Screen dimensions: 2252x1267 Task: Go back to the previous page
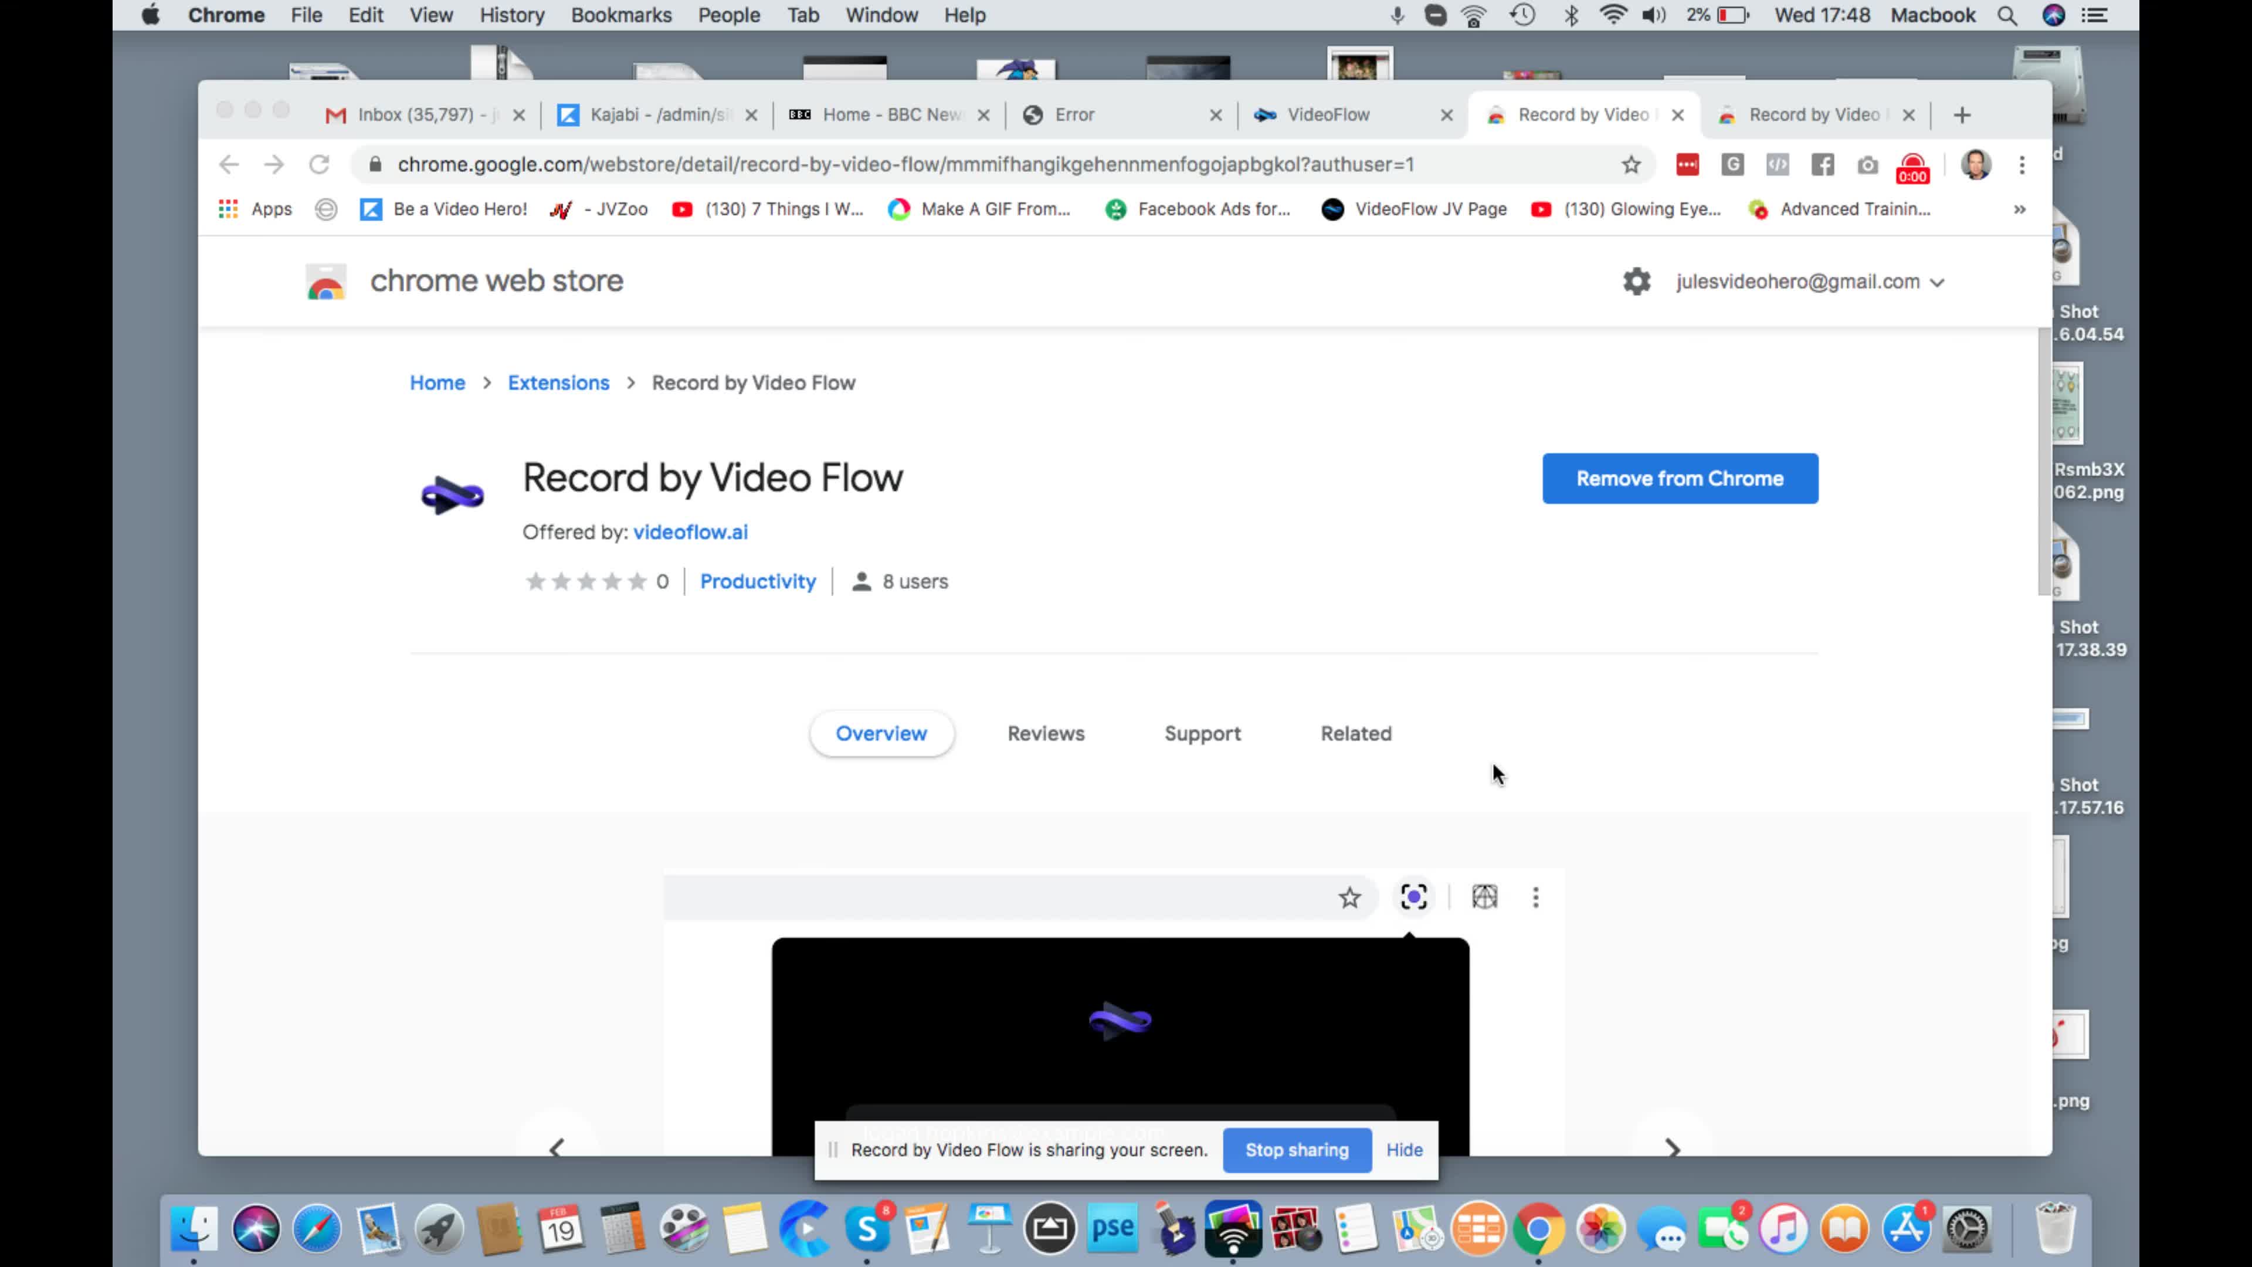point(229,164)
